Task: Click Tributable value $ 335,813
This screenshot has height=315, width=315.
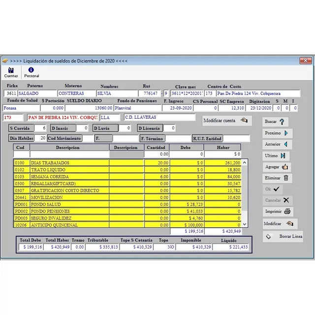Action: coord(102,247)
